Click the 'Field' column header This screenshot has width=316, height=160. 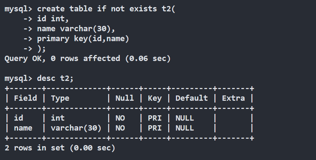pyautogui.click(x=25, y=98)
